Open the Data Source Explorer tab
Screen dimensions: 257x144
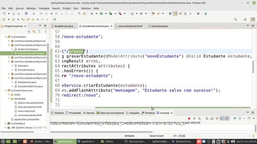point(110,113)
